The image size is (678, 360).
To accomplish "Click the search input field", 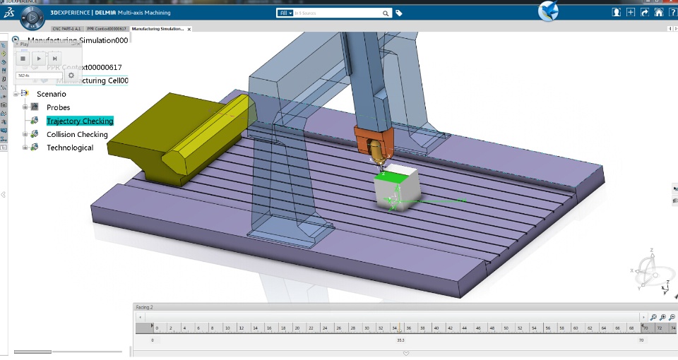I will [338, 13].
